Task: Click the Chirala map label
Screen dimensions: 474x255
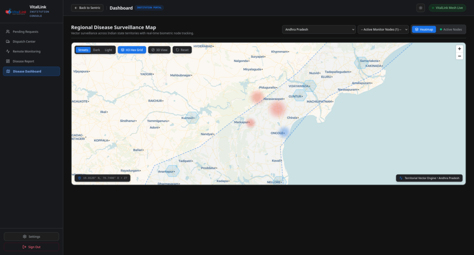Action: point(292,118)
